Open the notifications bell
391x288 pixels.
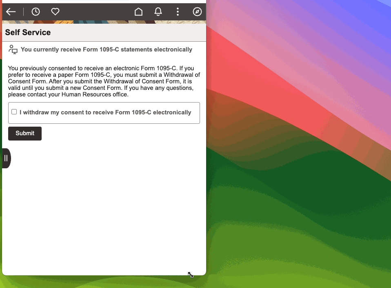158,12
